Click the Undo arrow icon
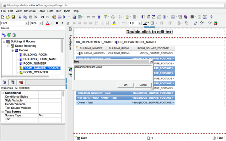Image resolution: width=226 pixels, height=141 pixels. point(42,17)
